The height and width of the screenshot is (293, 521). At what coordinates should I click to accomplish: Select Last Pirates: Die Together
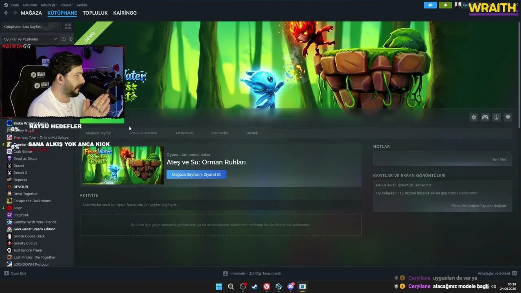coord(35,257)
